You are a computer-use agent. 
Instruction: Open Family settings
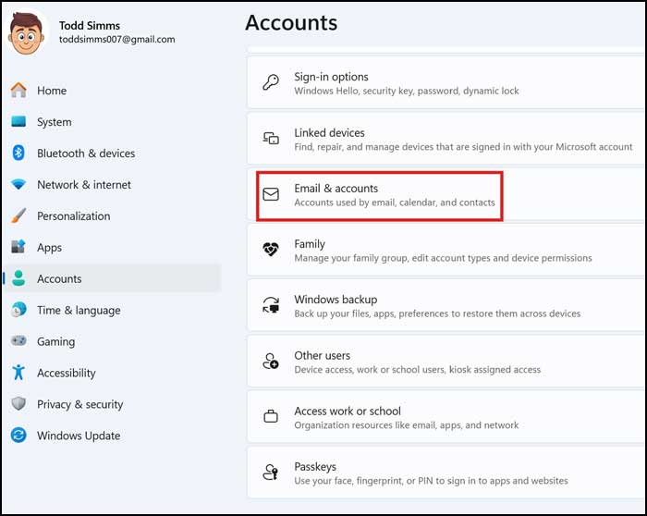tap(446, 250)
